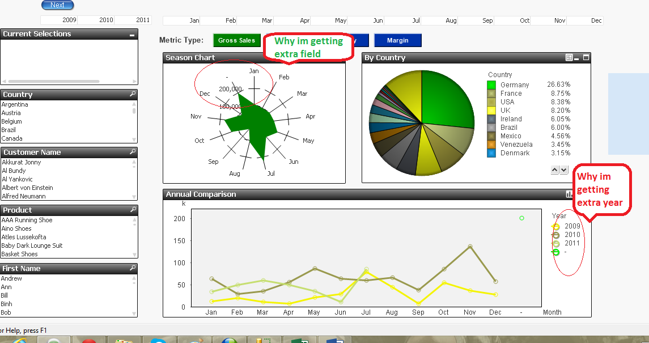Select Germany green color swatch

[x=491, y=85]
